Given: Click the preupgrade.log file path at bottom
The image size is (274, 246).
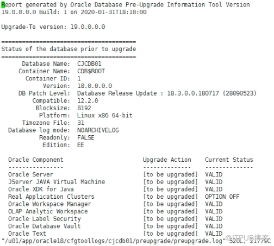Looking at the screenshot, I should (114, 241).
